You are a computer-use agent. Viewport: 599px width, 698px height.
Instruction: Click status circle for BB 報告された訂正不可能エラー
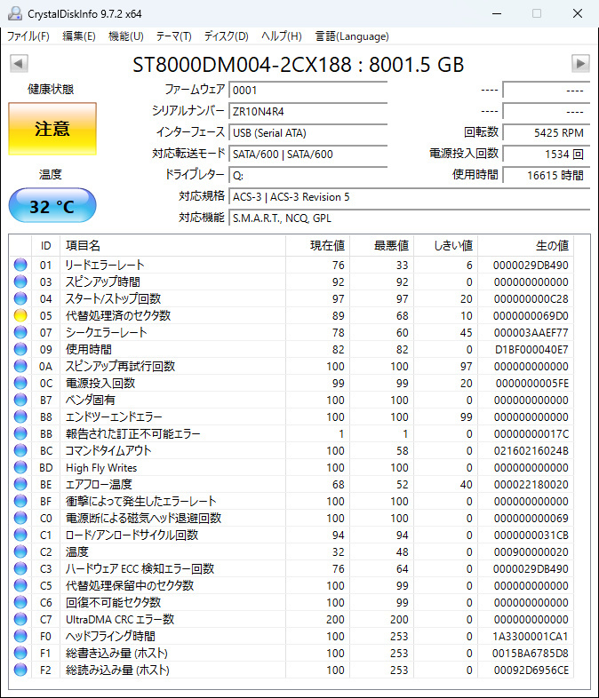tap(20, 433)
